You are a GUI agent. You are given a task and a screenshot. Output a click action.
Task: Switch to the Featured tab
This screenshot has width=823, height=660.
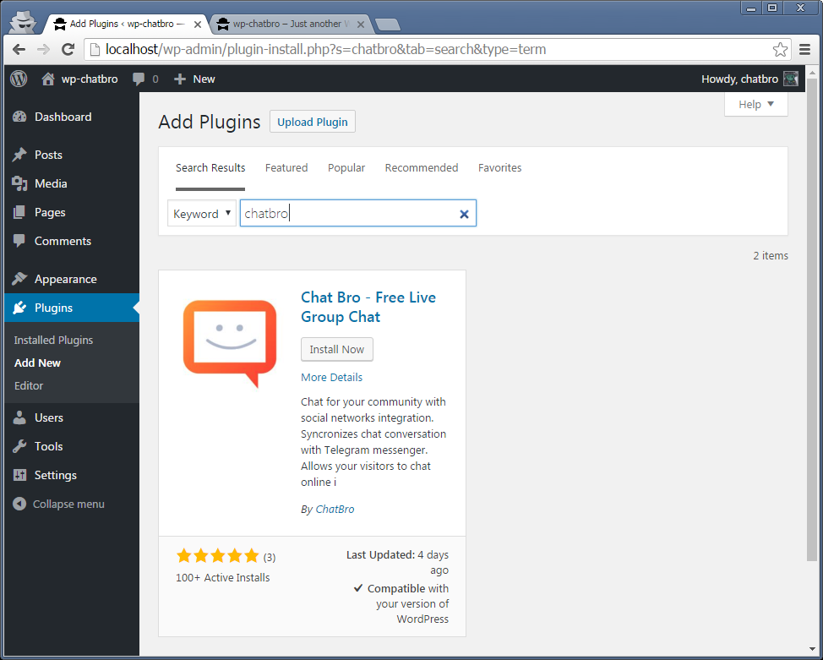click(x=286, y=168)
